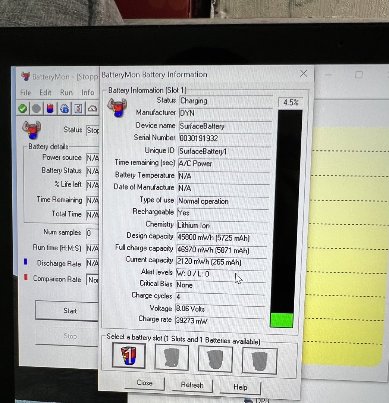Image resolution: width=389 pixels, height=403 pixels.
Task: Click the blue gear toolbar icon
Action: click(x=64, y=109)
